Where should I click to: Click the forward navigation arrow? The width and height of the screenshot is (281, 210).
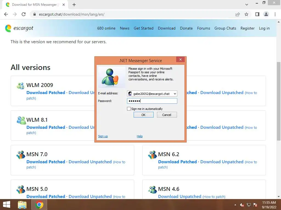tap(15, 14)
